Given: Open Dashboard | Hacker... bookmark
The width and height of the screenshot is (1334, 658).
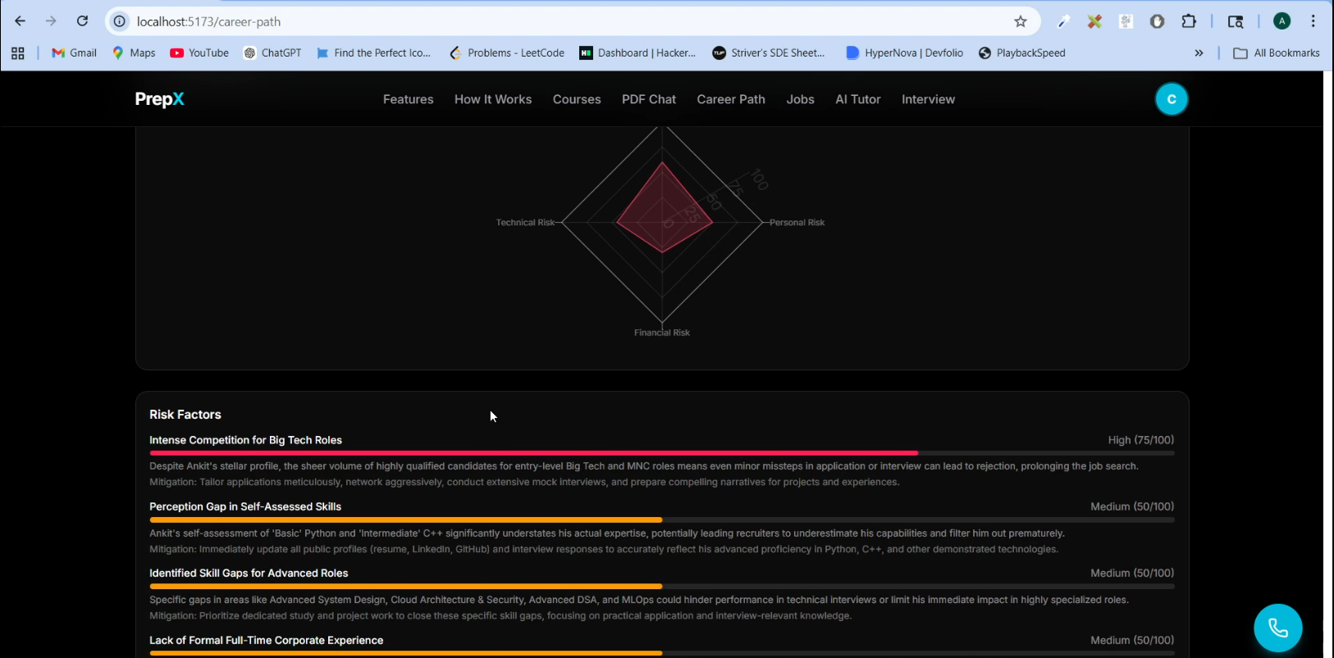Looking at the screenshot, I should 637,53.
